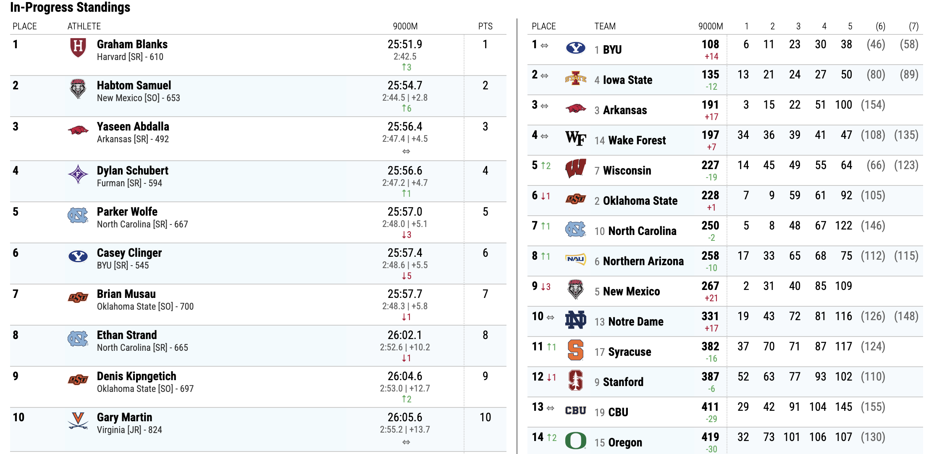Select the Iowa State team name

tap(627, 80)
